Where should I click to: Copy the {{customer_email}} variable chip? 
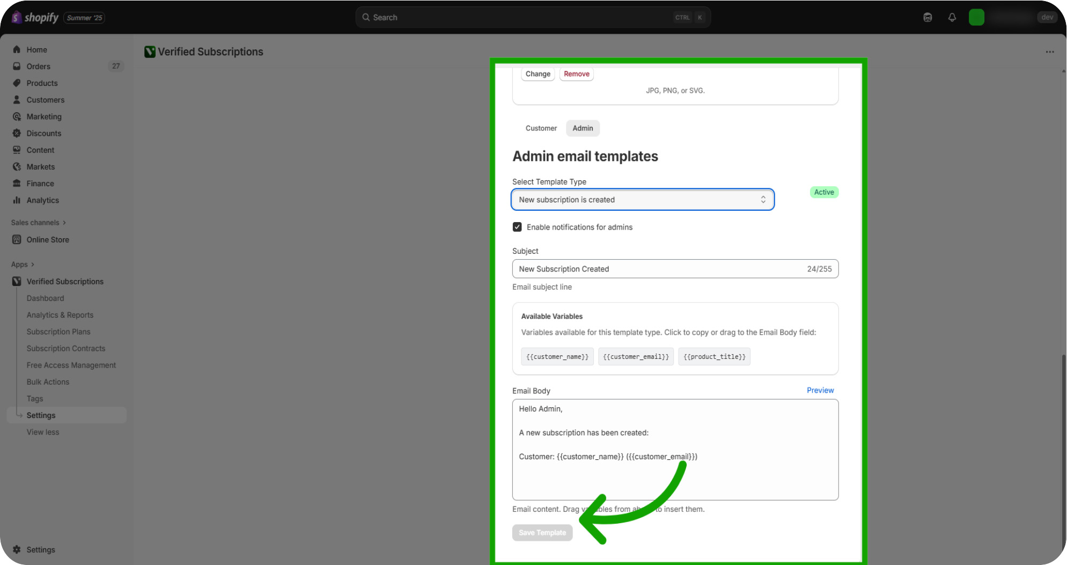click(x=636, y=356)
